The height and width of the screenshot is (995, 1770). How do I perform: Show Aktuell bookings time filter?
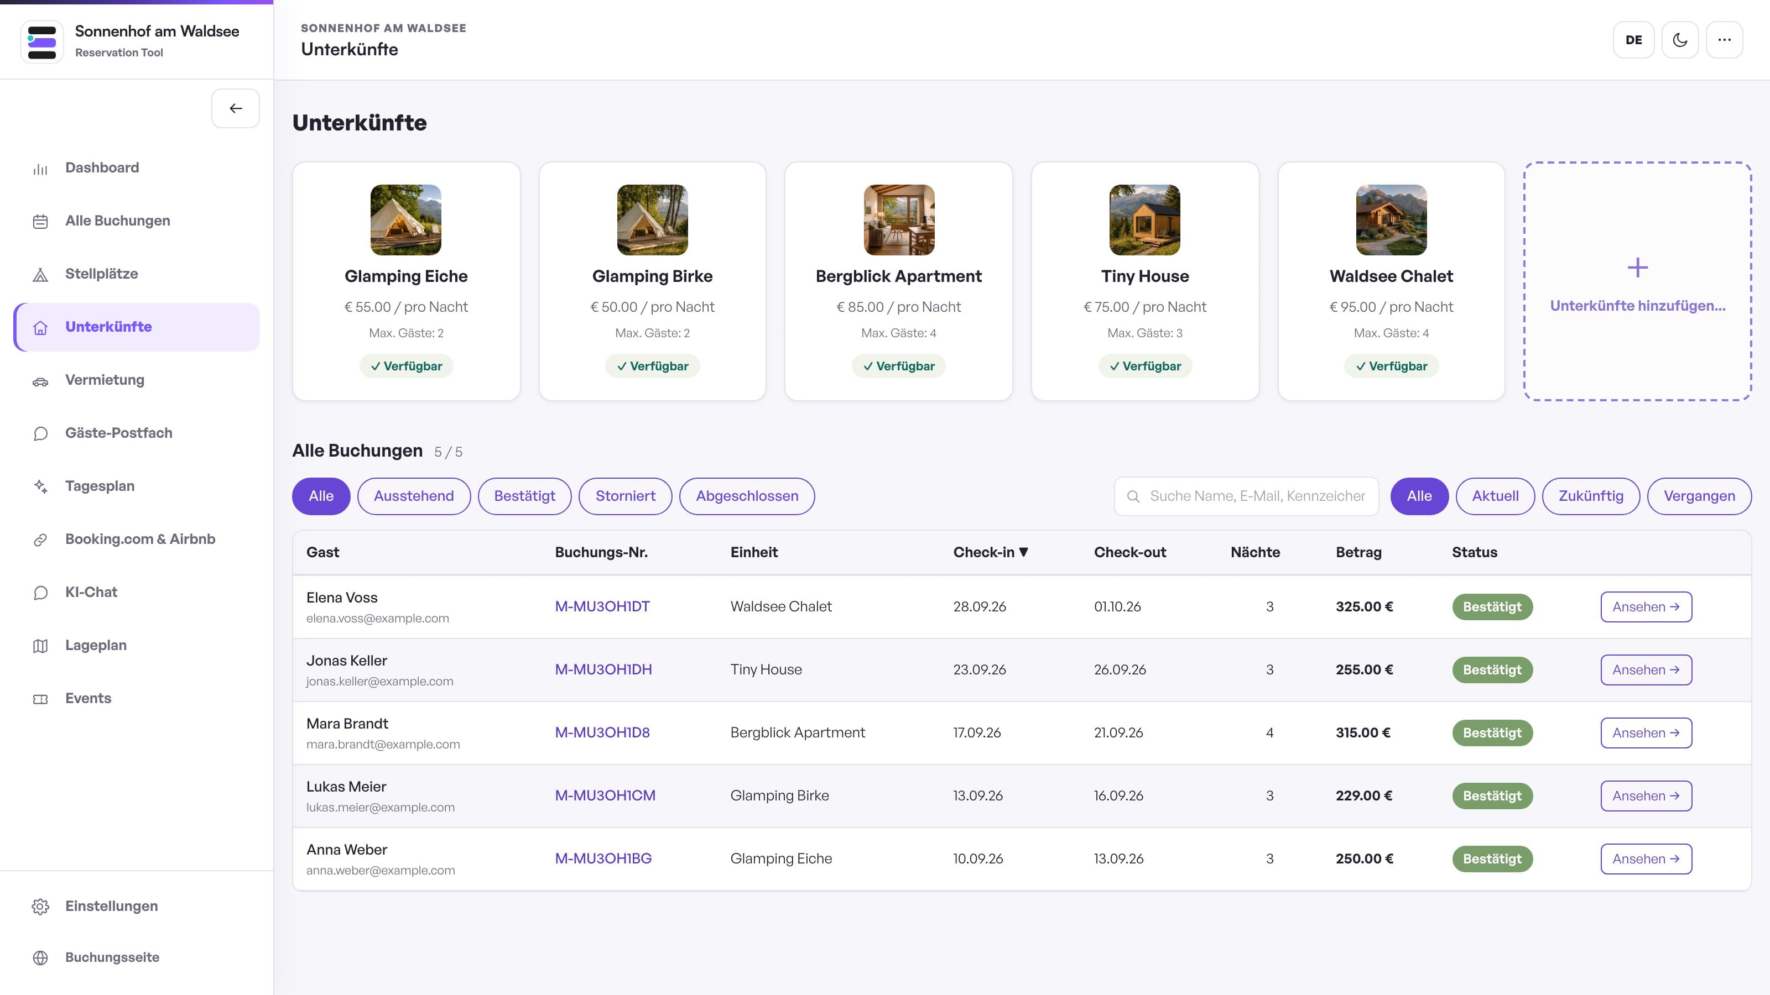pyautogui.click(x=1495, y=496)
